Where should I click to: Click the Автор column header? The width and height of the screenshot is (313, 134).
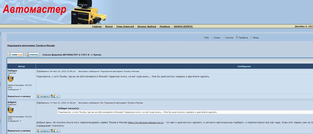[21, 66]
